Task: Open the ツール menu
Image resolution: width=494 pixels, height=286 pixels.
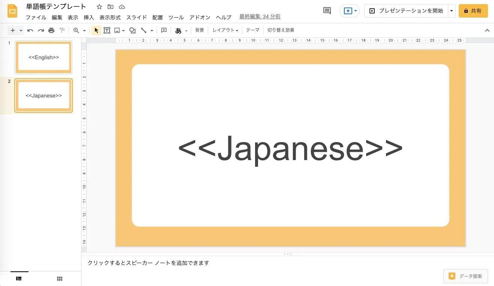Action: (176, 17)
